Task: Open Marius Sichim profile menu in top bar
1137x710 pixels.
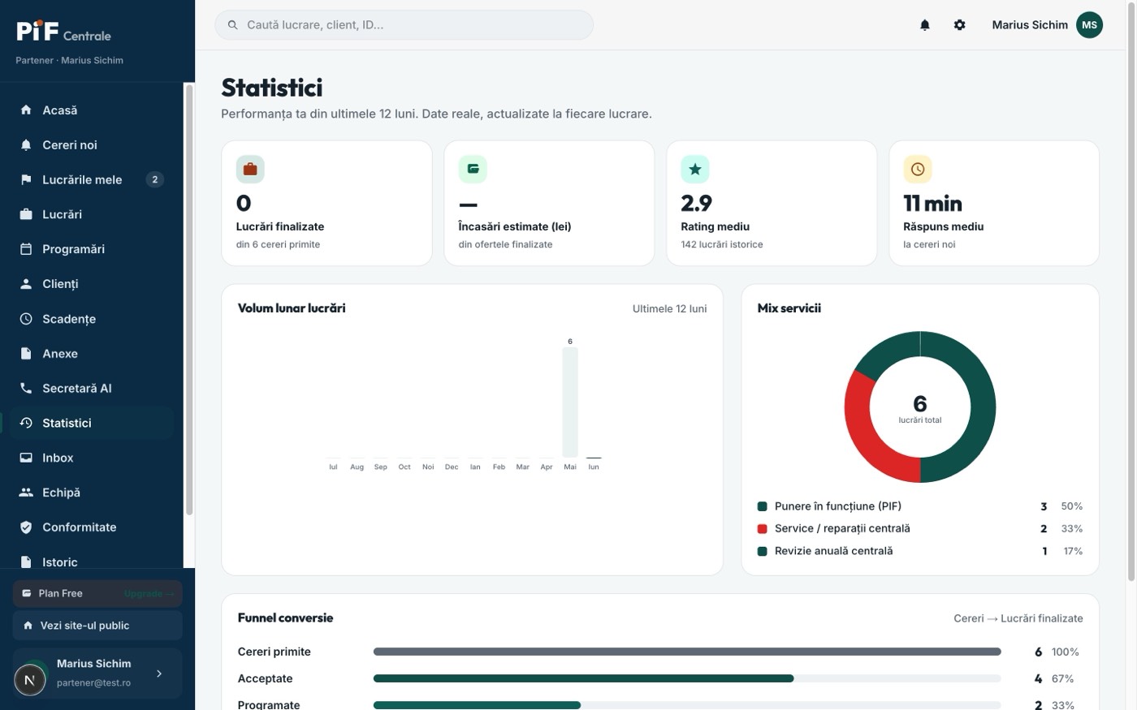Action: click(1047, 25)
